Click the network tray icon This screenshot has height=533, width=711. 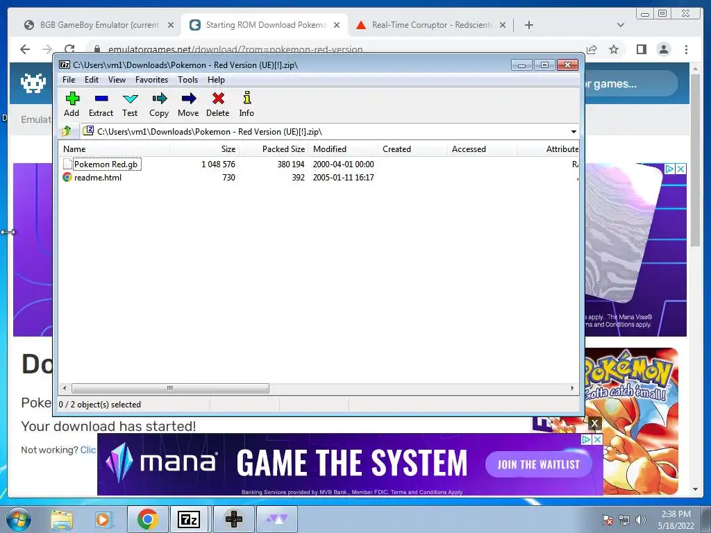pyautogui.click(x=624, y=520)
